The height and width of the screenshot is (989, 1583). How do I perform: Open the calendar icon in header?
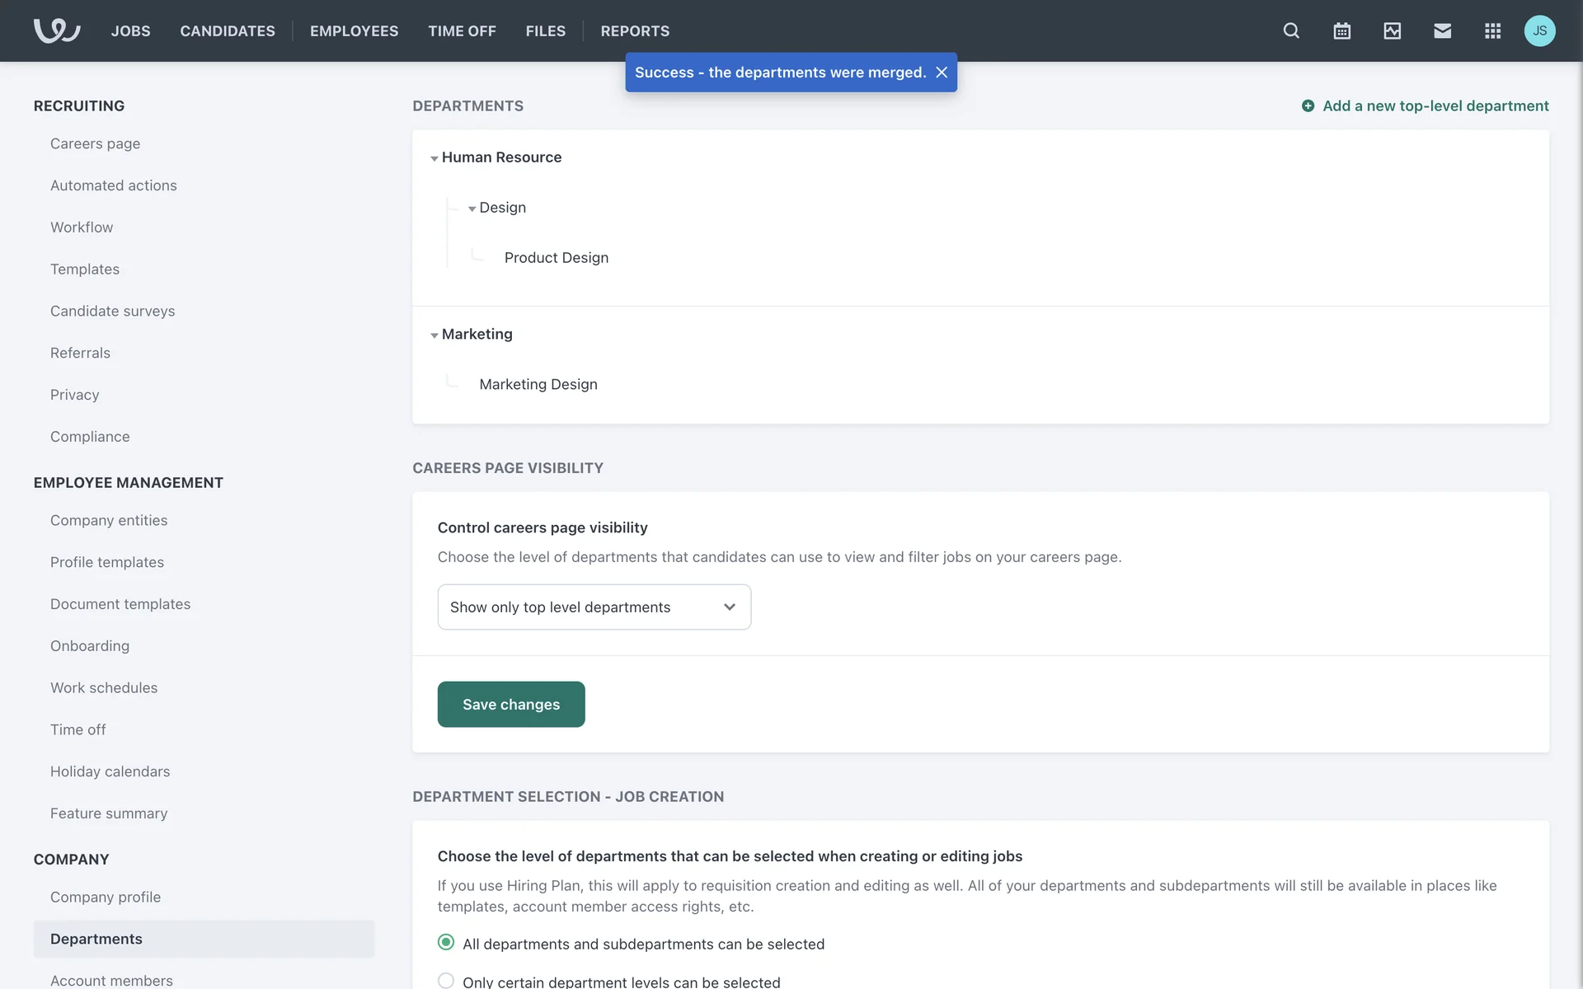pyautogui.click(x=1341, y=30)
